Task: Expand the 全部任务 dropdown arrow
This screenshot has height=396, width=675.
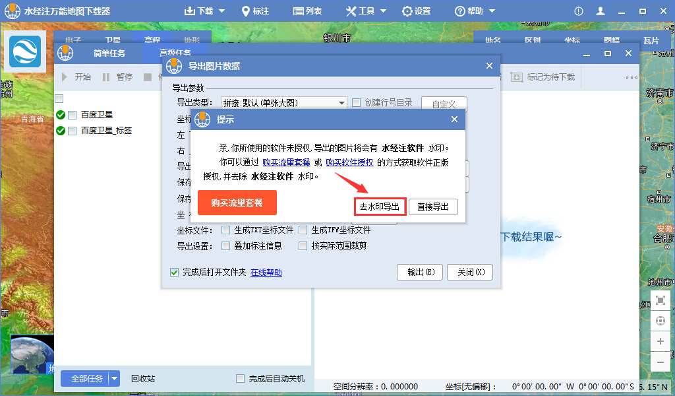Action: click(x=114, y=379)
